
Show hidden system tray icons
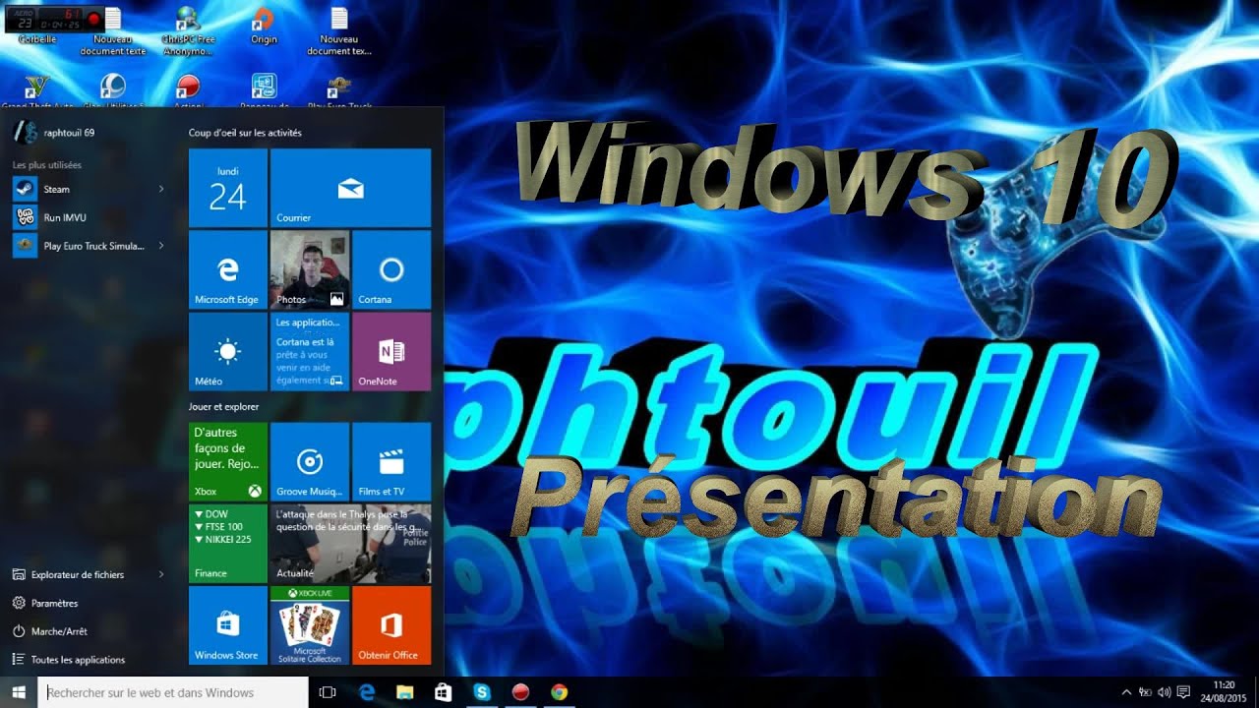[1126, 692]
